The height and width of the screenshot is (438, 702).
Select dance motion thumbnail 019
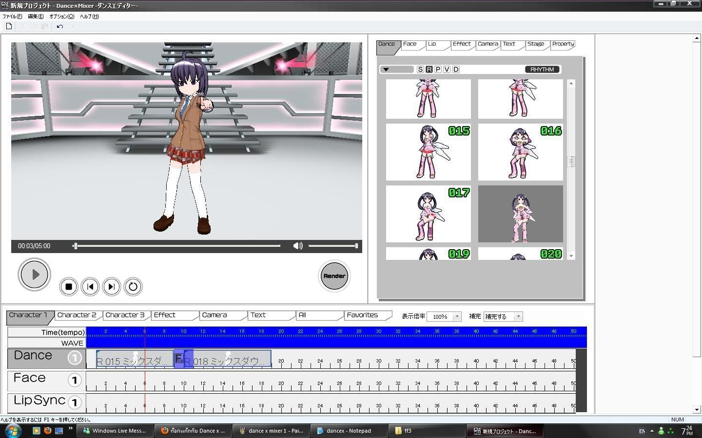click(x=429, y=254)
